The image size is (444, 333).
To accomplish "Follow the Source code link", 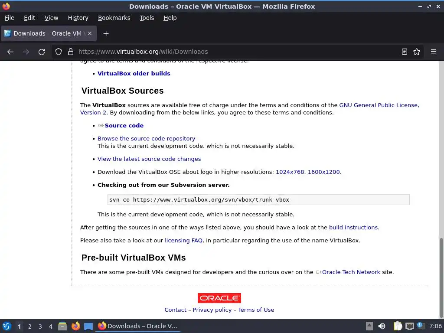I will pyautogui.click(x=124, y=125).
